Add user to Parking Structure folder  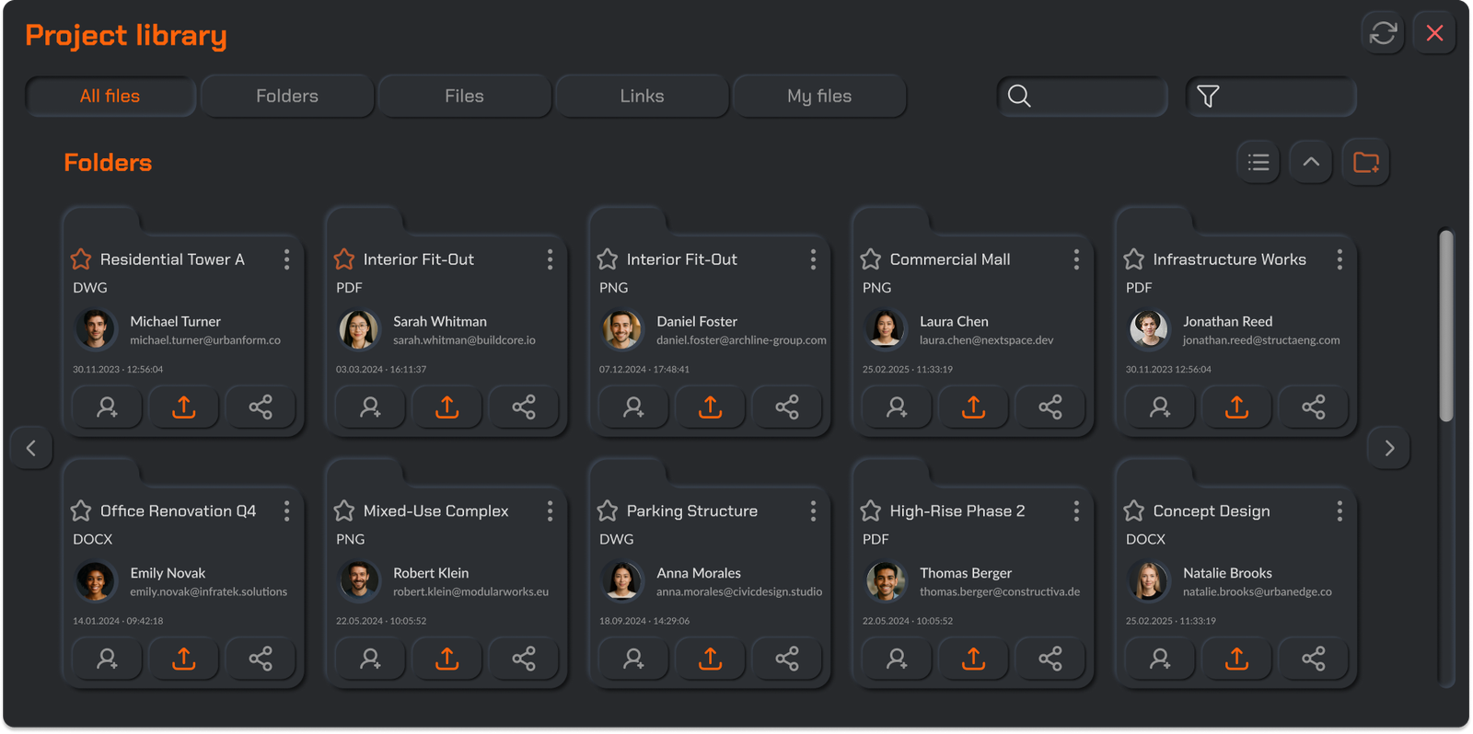click(x=633, y=659)
